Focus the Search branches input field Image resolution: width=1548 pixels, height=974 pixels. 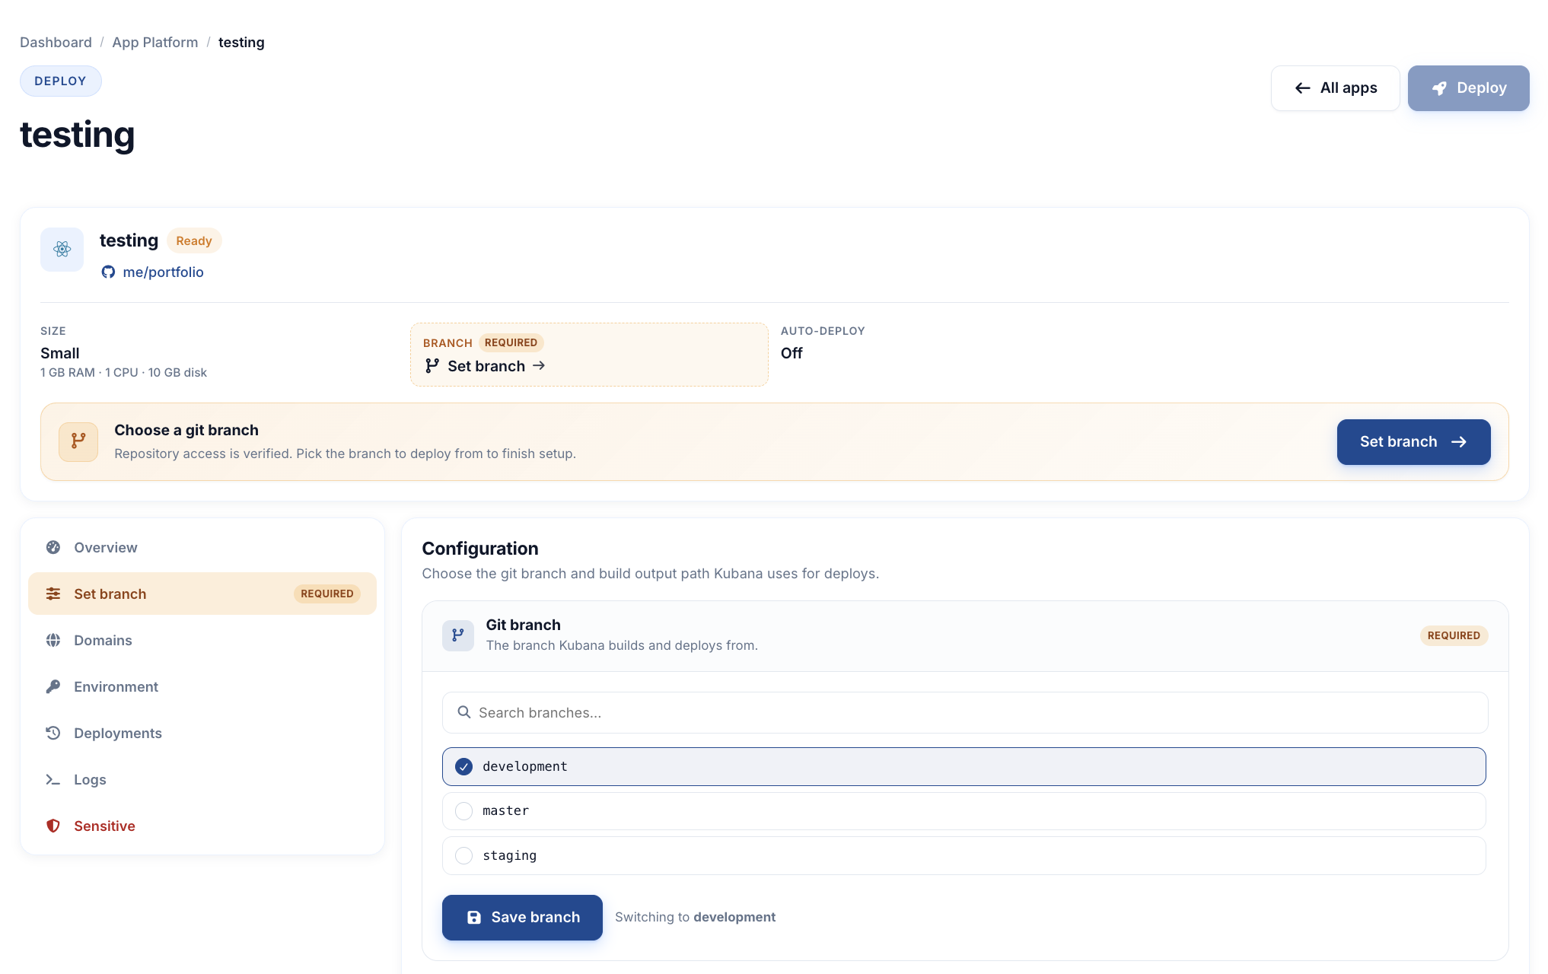(964, 712)
